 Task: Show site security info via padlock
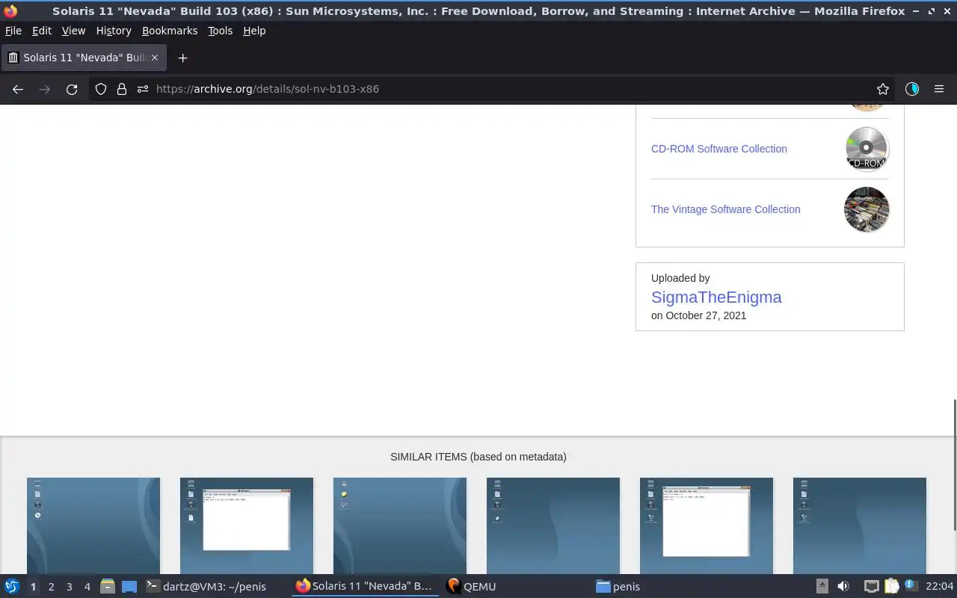122,89
